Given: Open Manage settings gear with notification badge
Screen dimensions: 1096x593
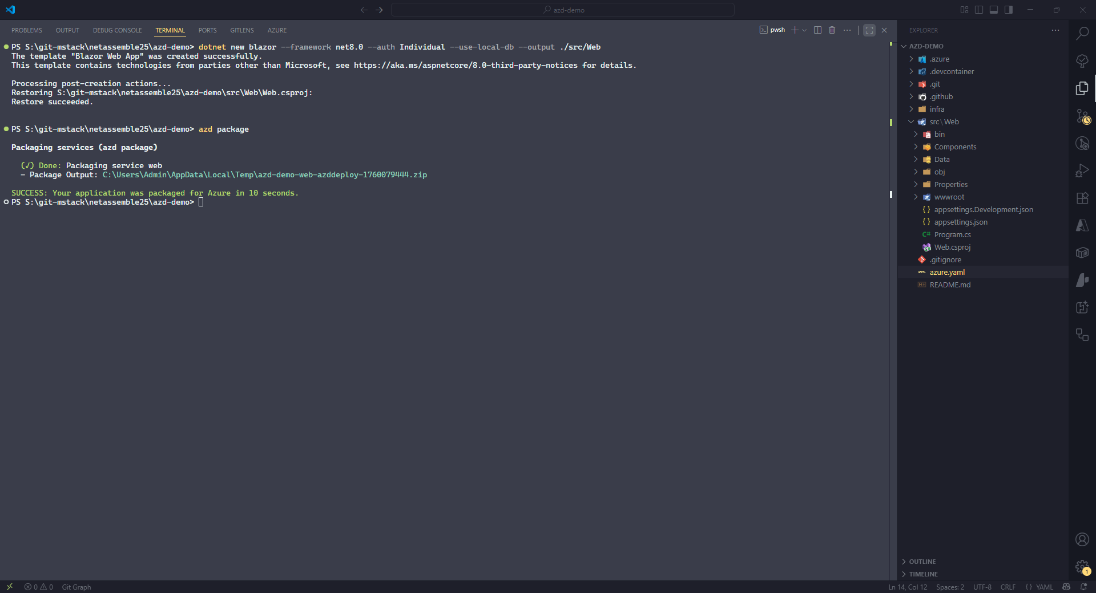Looking at the screenshot, I should (x=1082, y=567).
